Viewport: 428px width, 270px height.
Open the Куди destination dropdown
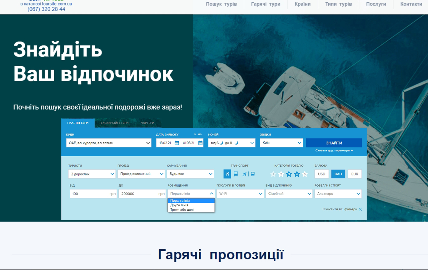click(x=109, y=143)
